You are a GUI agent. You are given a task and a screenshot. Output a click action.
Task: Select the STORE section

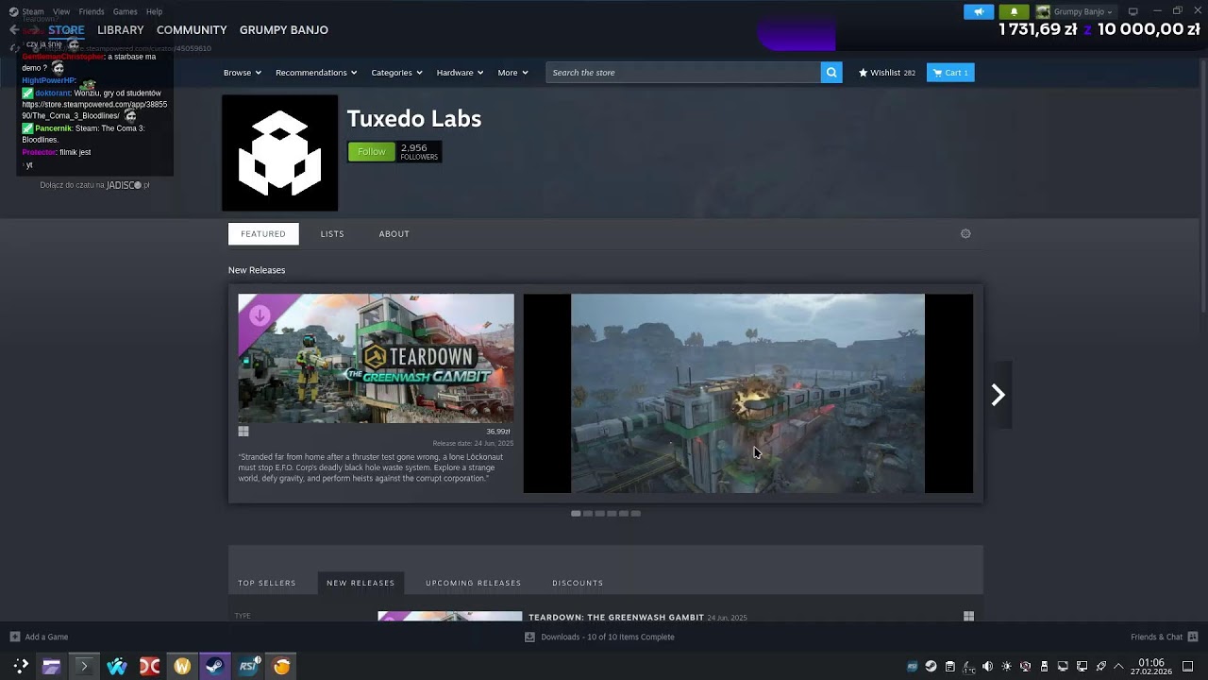66,30
